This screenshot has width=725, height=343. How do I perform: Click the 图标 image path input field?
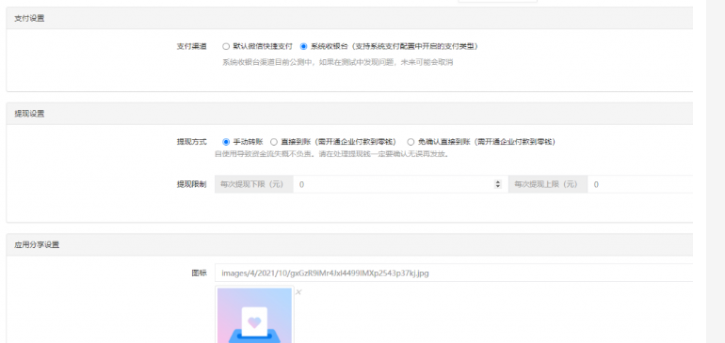[454, 273]
